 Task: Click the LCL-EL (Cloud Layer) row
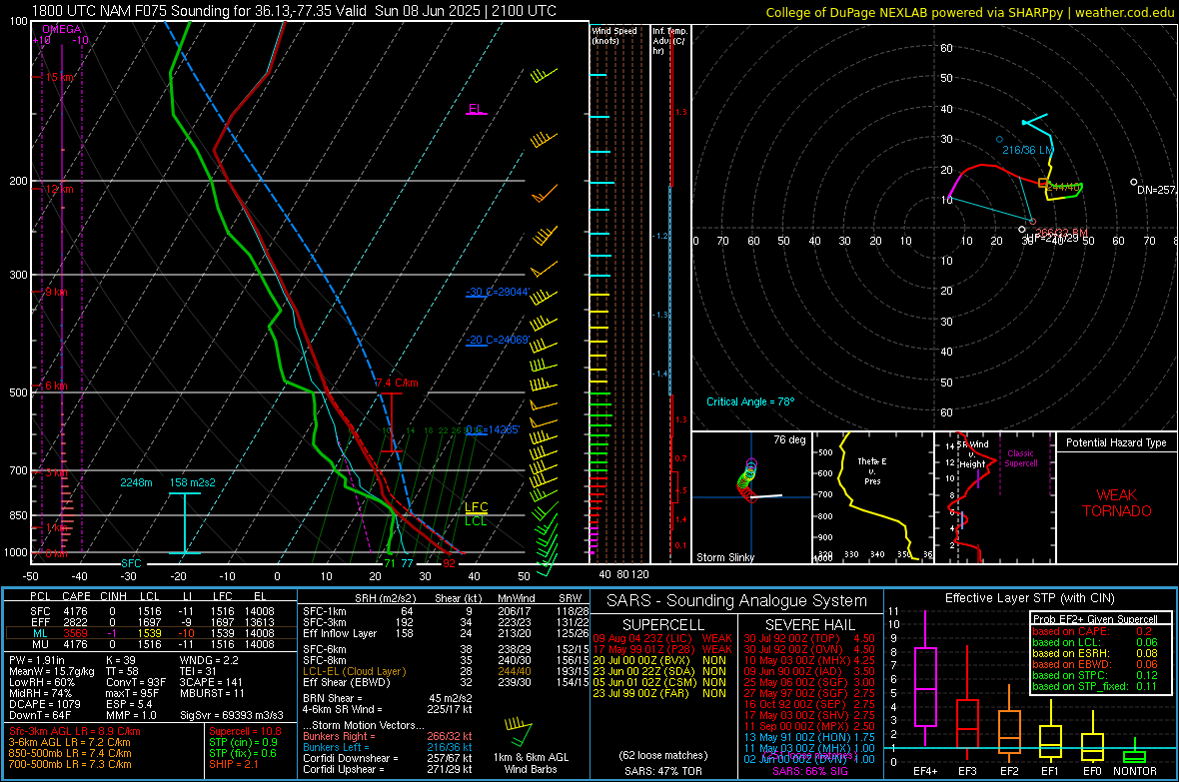[x=446, y=671]
